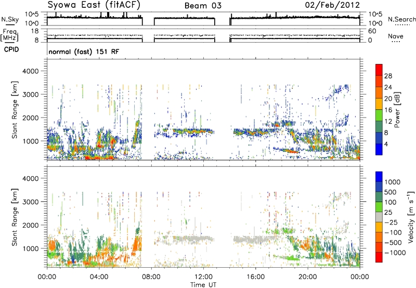Viewport: 416px width, 288px height.
Task: Click the 'Velocity [m s⁻¹]' colorbar title
Action: coord(411,217)
